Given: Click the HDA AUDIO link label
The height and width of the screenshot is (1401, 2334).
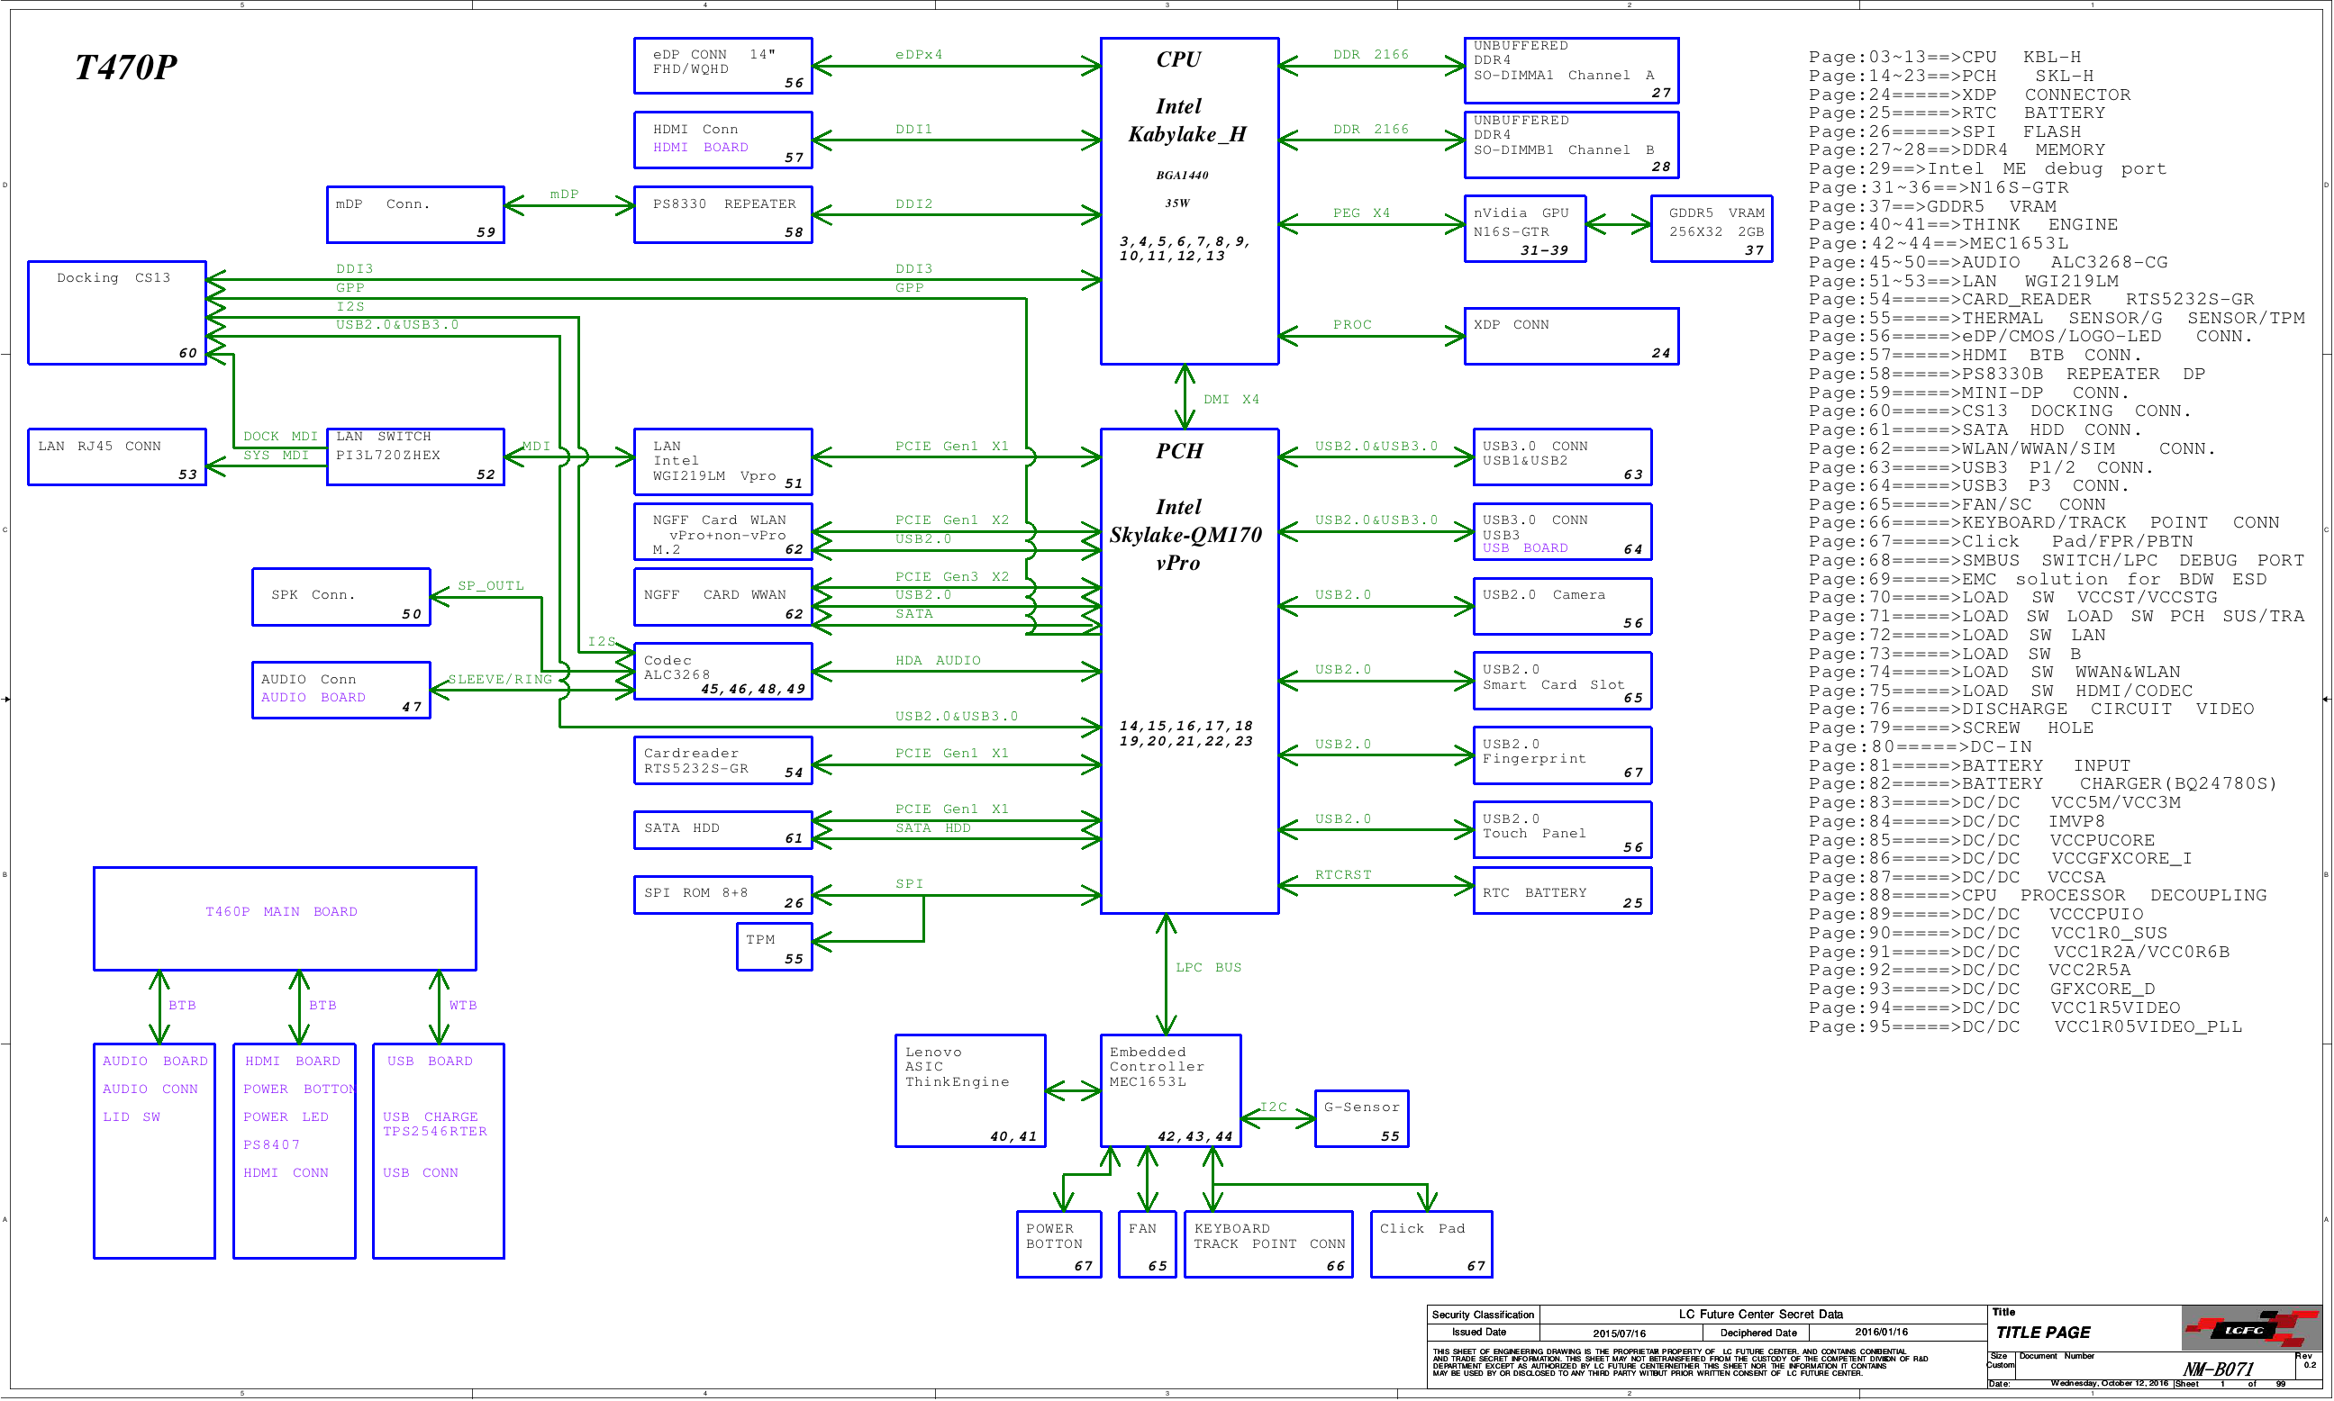Looking at the screenshot, I should pyautogui.click(x=938, y=661).
